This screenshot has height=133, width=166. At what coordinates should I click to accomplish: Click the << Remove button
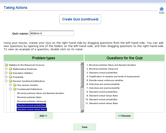coord(124,116)
